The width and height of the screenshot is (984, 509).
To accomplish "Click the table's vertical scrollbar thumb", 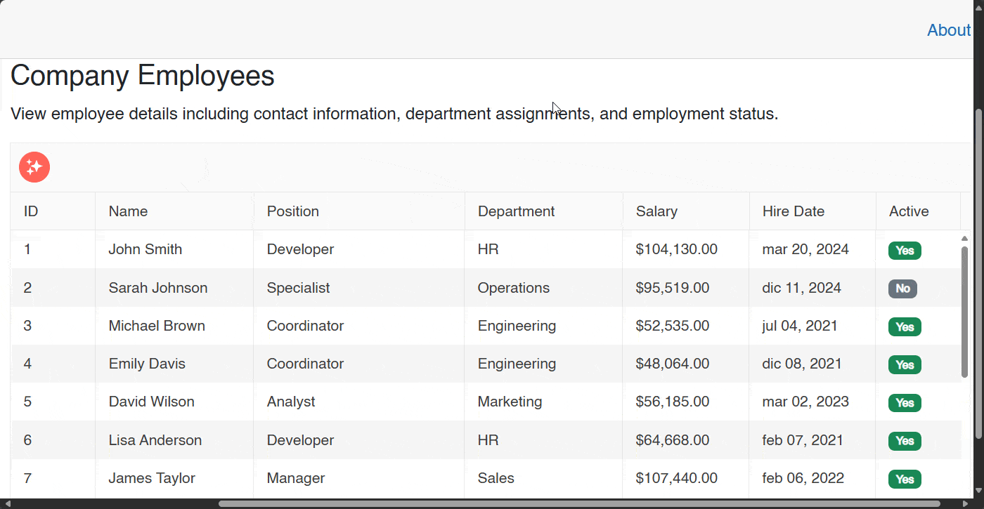I will 964,312.
